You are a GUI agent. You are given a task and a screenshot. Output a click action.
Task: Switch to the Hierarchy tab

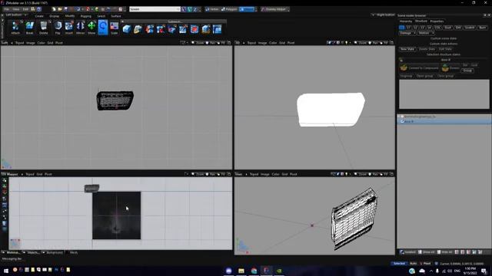point(406,21)
